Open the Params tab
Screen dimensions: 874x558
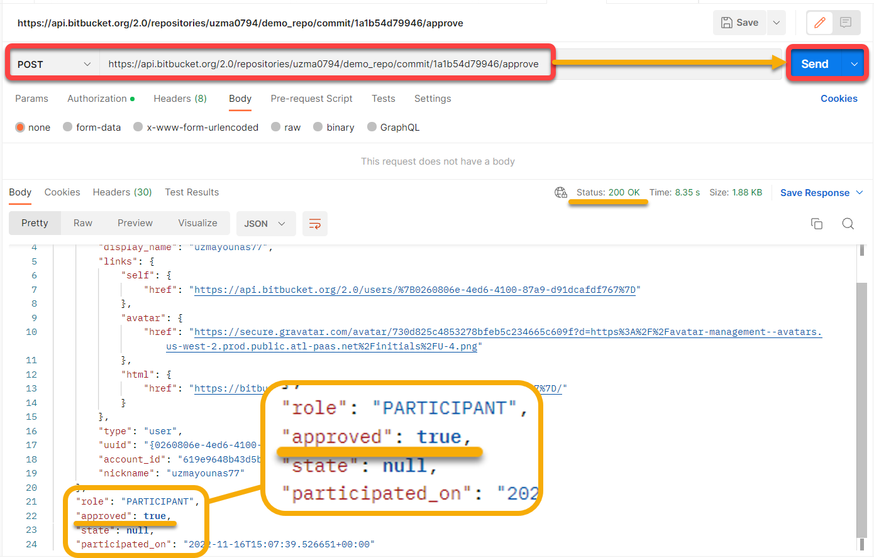pos(31,99)
